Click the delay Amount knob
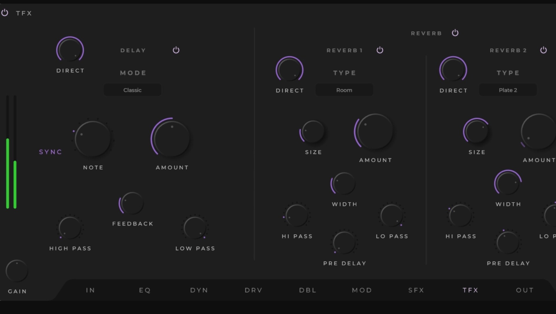The height and width of the screenshot is (314, 556). (172, 138)
